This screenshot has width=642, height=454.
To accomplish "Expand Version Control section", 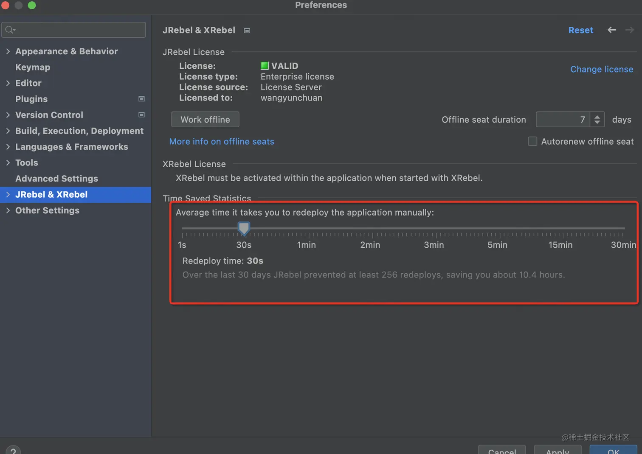I will pos(8,115).
